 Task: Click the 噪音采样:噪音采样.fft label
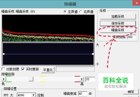pos(18,11)
